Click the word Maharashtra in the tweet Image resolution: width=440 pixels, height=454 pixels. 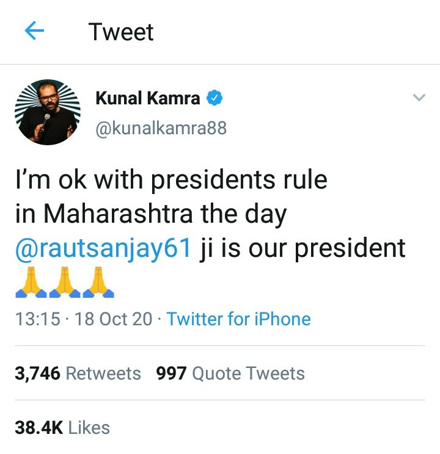pyautogui.click(x=118, y=214)
